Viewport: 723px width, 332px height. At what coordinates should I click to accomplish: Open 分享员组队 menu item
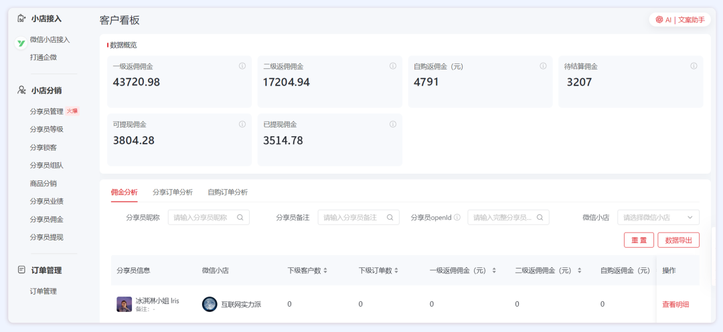(x=47, y=166)
